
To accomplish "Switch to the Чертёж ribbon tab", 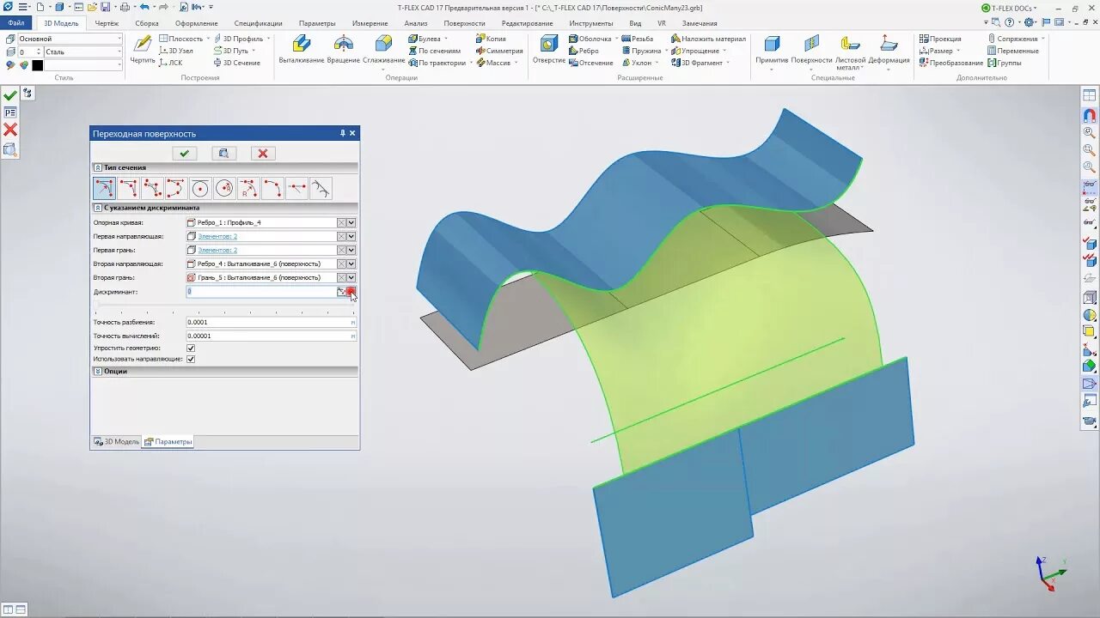I will coord(107,23).
